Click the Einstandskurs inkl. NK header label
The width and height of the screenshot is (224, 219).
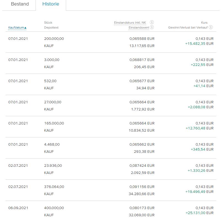point(130,23)
